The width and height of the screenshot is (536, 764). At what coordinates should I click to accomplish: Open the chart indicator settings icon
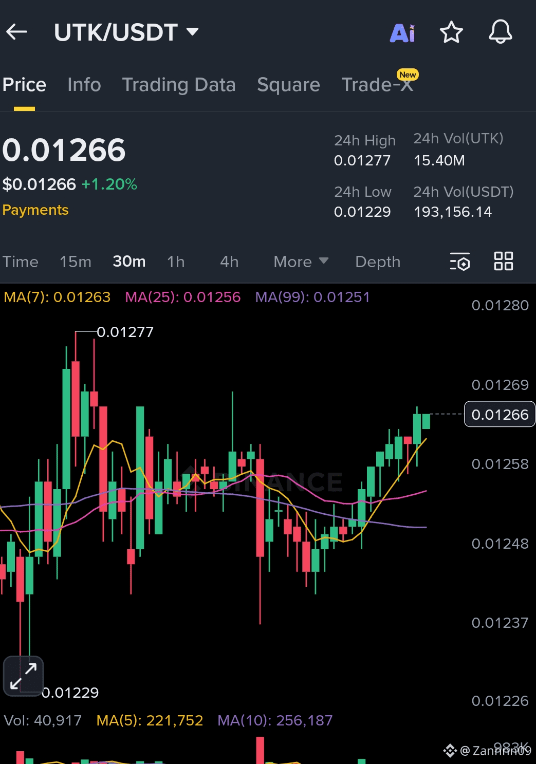pos(459,262)
